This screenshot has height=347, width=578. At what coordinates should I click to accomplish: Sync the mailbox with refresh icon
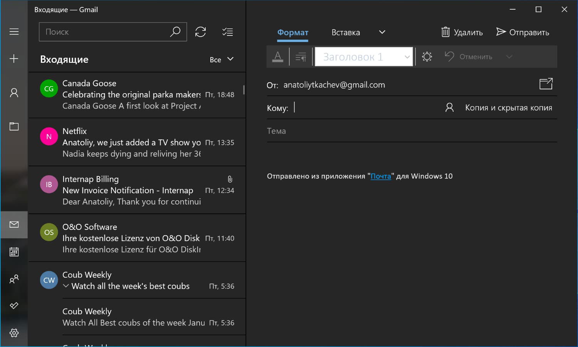[x=200, y=32]
